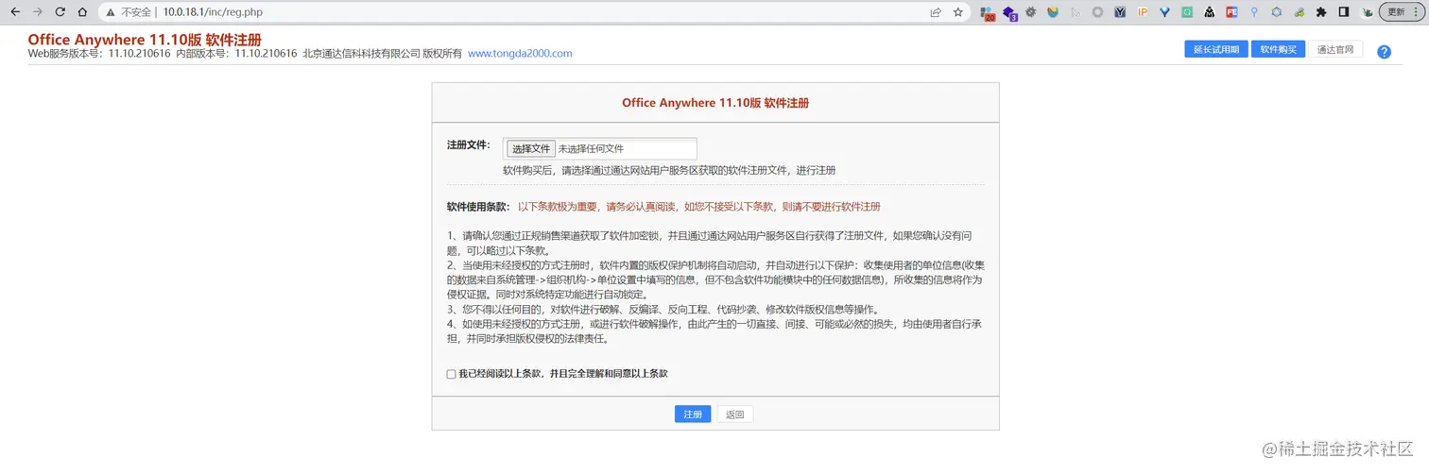The width and height of the screenshot is (1429, 474).
Task: Click the red FE extension icon
Action: pyautogui.click(x=1231, y=12)
